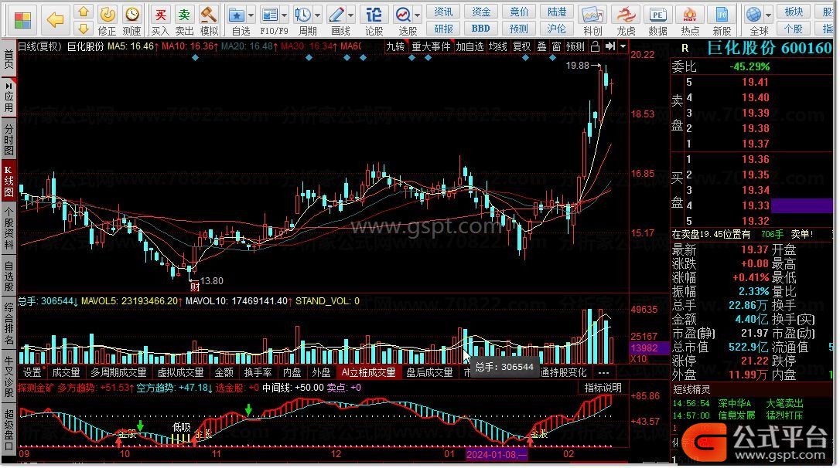
Task: Click the 研报 research report button
Action: coord(443,29)
